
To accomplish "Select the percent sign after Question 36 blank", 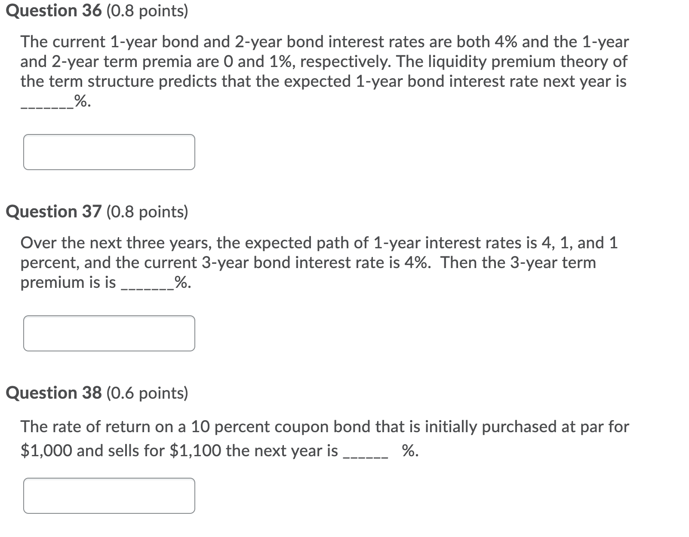I will [x=81, y=101].
